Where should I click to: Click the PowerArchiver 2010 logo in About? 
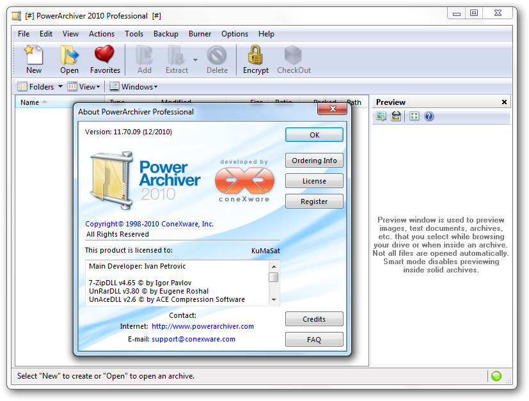(146, 180)
